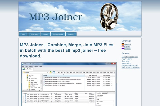The width and height of the screenshot is (160, 106).
Task: Click the MP3 Joiner window title icon
Action: click(22, 64)
